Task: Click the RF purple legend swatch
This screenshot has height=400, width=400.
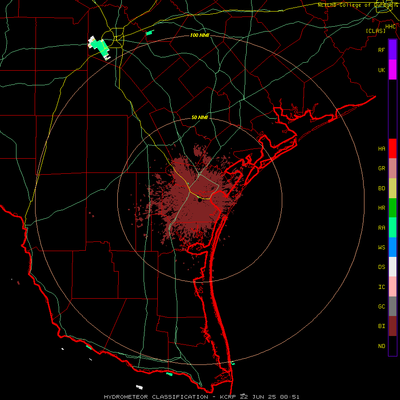Action: click(392, 50)
